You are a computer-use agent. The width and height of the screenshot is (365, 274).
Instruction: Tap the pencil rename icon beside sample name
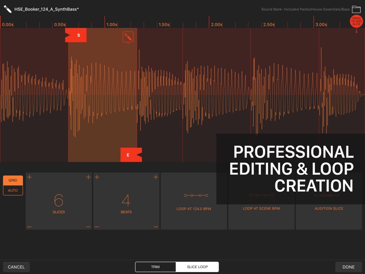coord(7,9)
